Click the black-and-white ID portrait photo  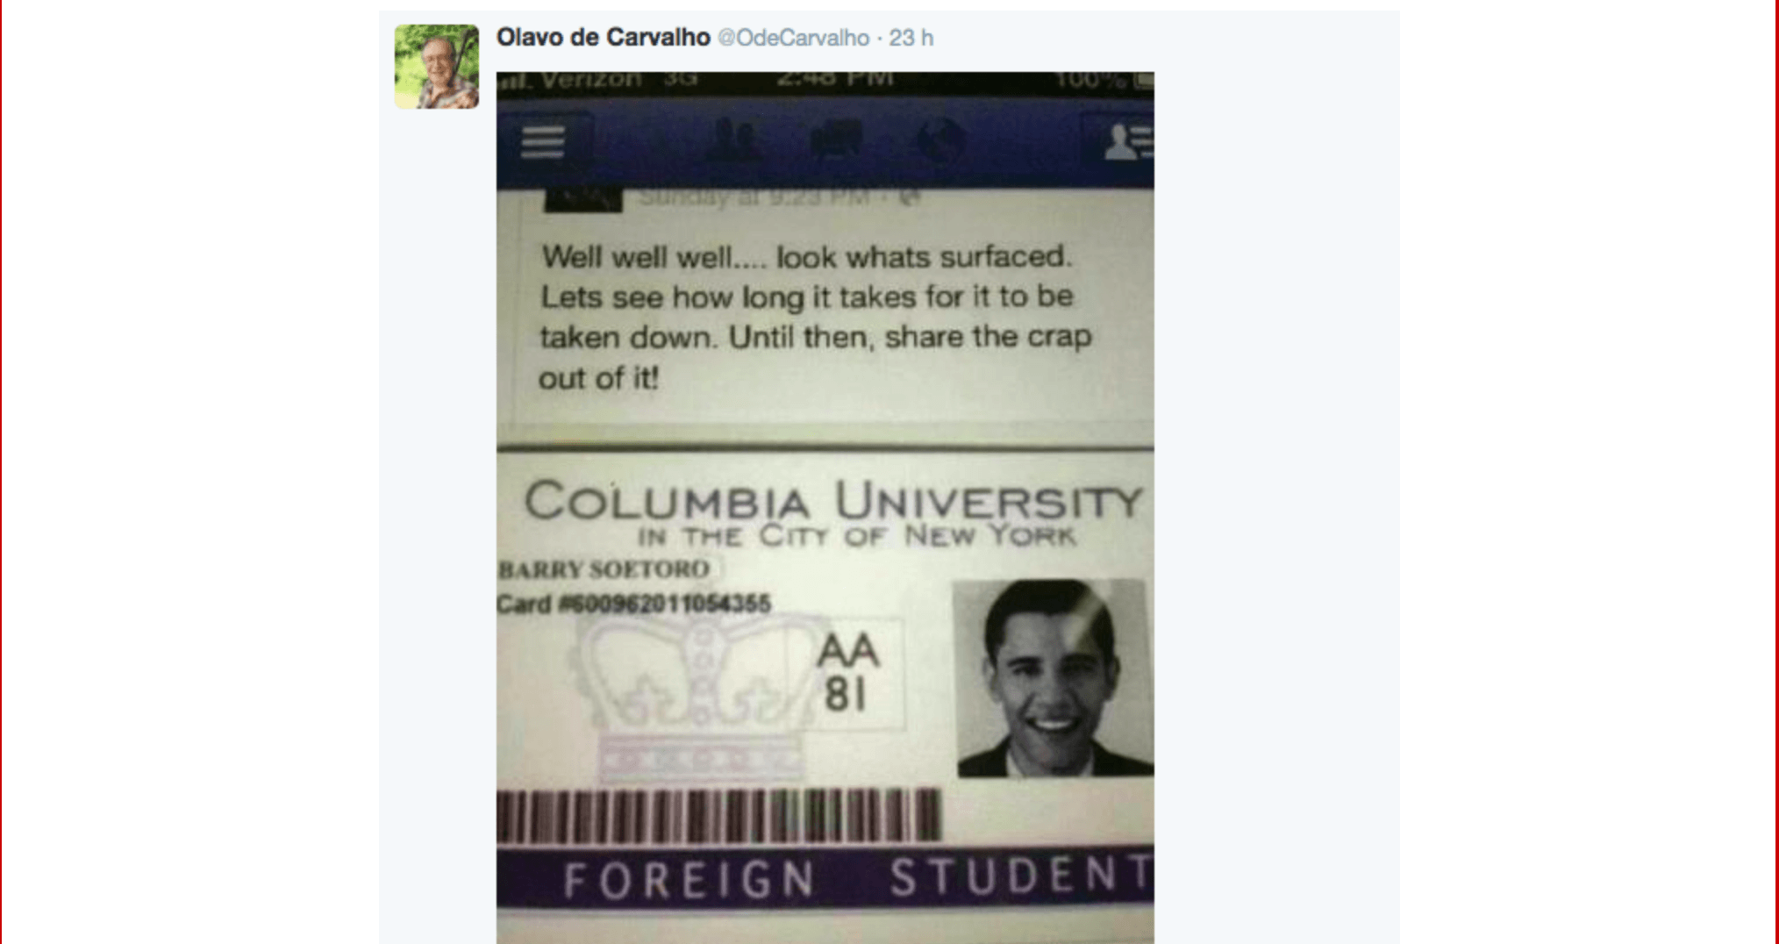pos(1053,678)
